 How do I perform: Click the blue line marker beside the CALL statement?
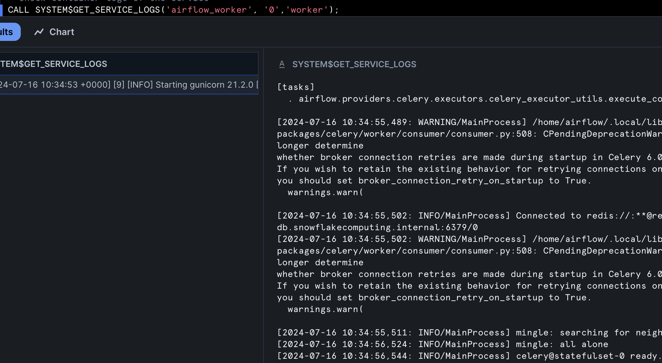coord(1,10)
